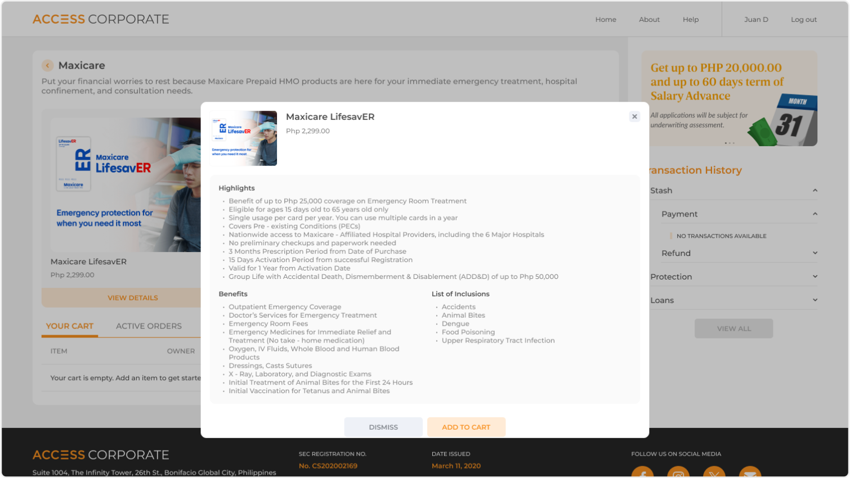
Task: Click 'Covers Pre - existing Conditions (PECs)' line
Action: point(294,226)
